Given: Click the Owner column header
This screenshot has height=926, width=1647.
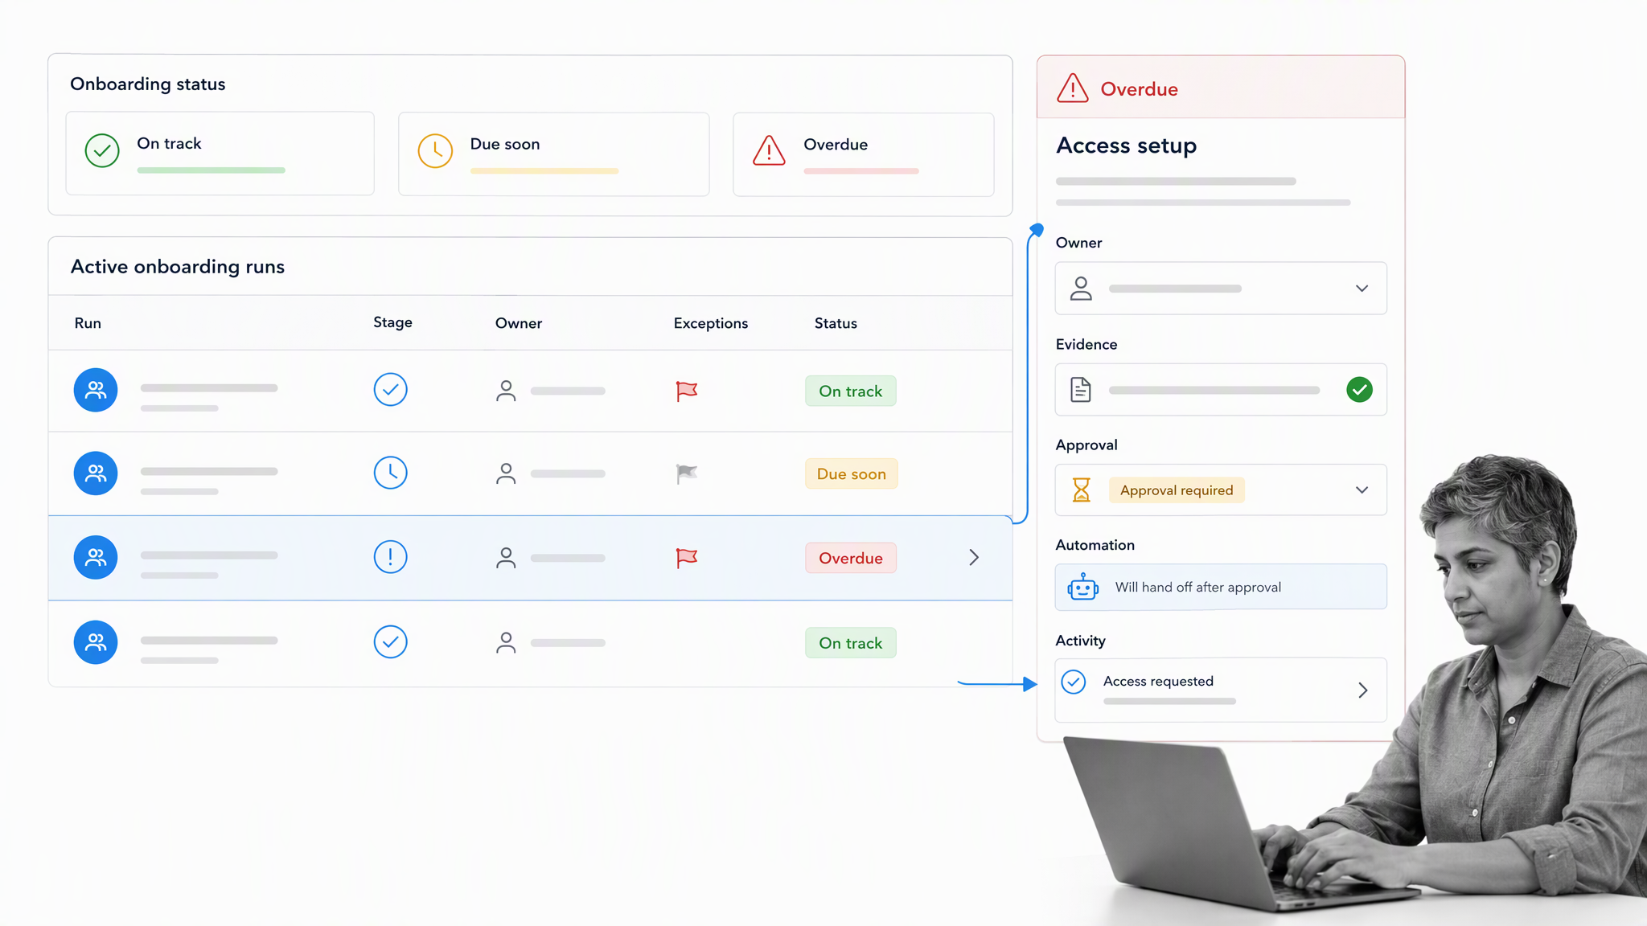Looking at the screenshot, I should tap(519, 323).
